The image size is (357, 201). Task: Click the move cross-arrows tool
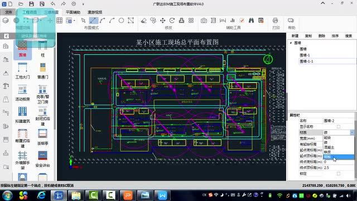pyautogui.click(x=162, y=21)
